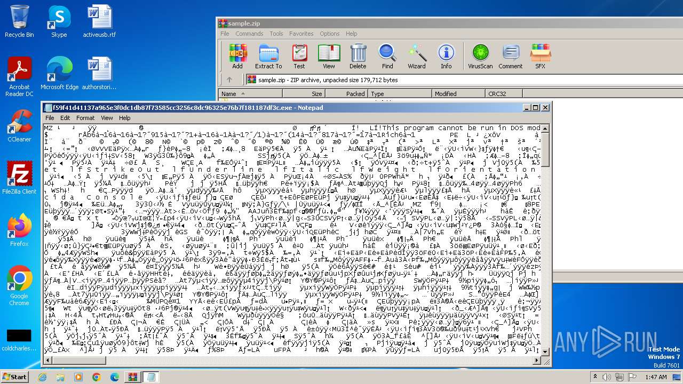Launch Microsoft Edge desktop shortcut
Screen dimensions: 683x384
point(59,74)
